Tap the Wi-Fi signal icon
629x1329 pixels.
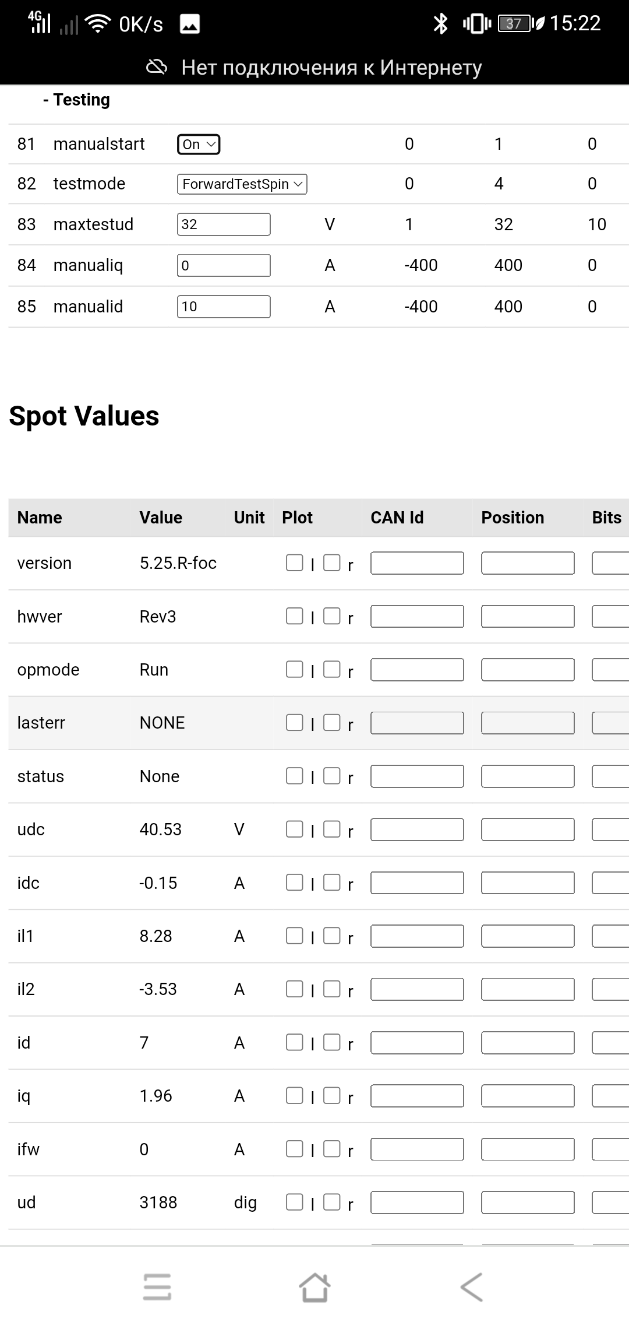click(x=98, y=24)
